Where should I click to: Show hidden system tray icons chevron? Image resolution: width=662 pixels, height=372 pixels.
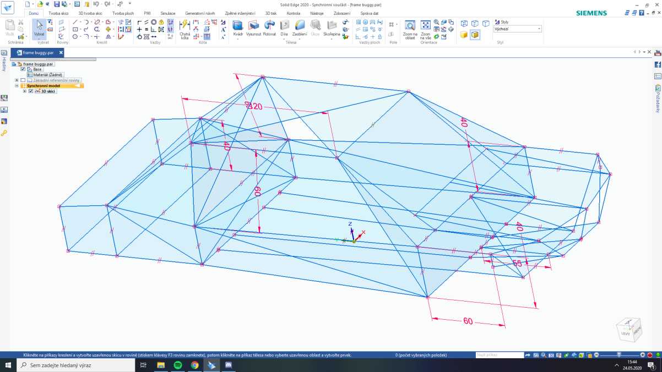click(x=617, y=365)
